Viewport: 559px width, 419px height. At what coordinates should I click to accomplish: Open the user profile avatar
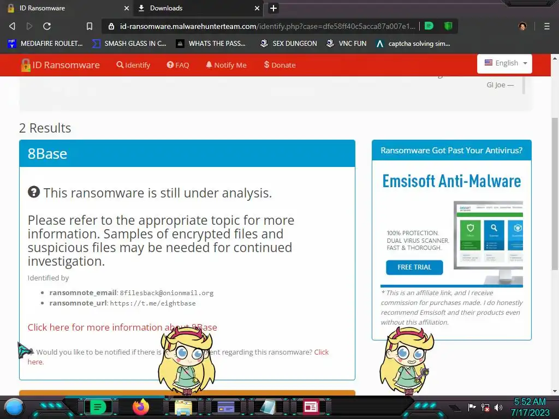pyautogui.click(x=522, y=26)
